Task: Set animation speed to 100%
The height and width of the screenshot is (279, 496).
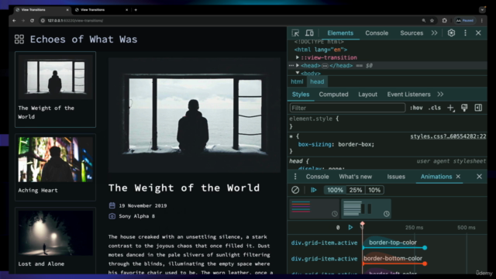Action: pos(335,190)
